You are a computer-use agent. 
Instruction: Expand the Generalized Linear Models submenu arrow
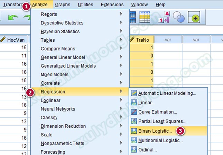point(121,65)
